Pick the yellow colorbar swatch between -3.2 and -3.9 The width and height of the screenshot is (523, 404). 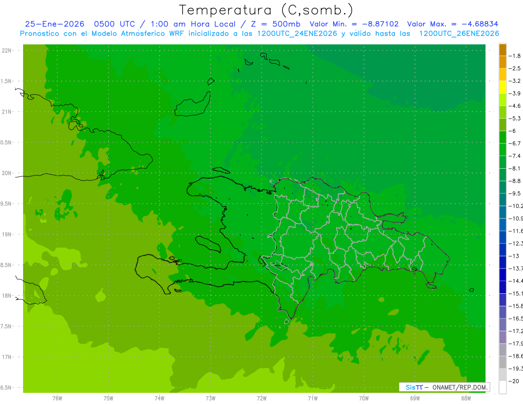[x=503, y=87]
